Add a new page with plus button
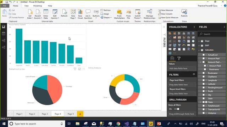227x127 pixels. pos(80,114)
